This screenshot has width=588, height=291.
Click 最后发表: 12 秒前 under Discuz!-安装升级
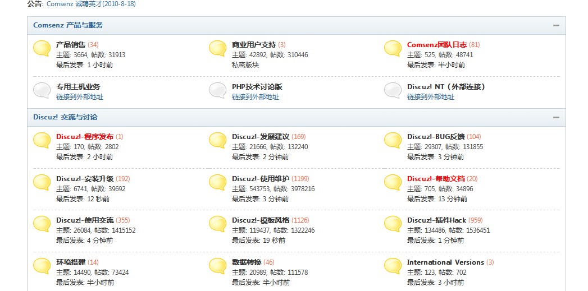click(x=83, y=199)
